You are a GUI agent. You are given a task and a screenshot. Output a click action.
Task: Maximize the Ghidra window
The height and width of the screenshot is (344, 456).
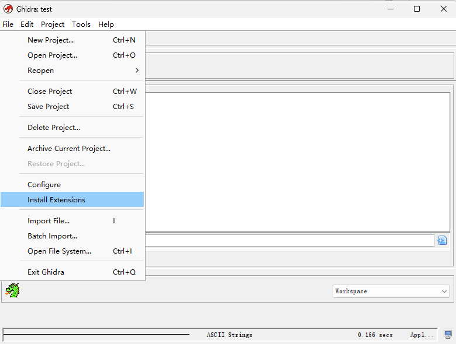coord(417,9)
